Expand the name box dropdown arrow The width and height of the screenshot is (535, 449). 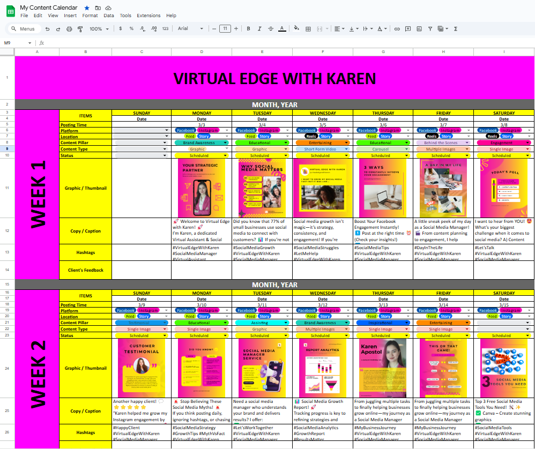pos(29,43)
